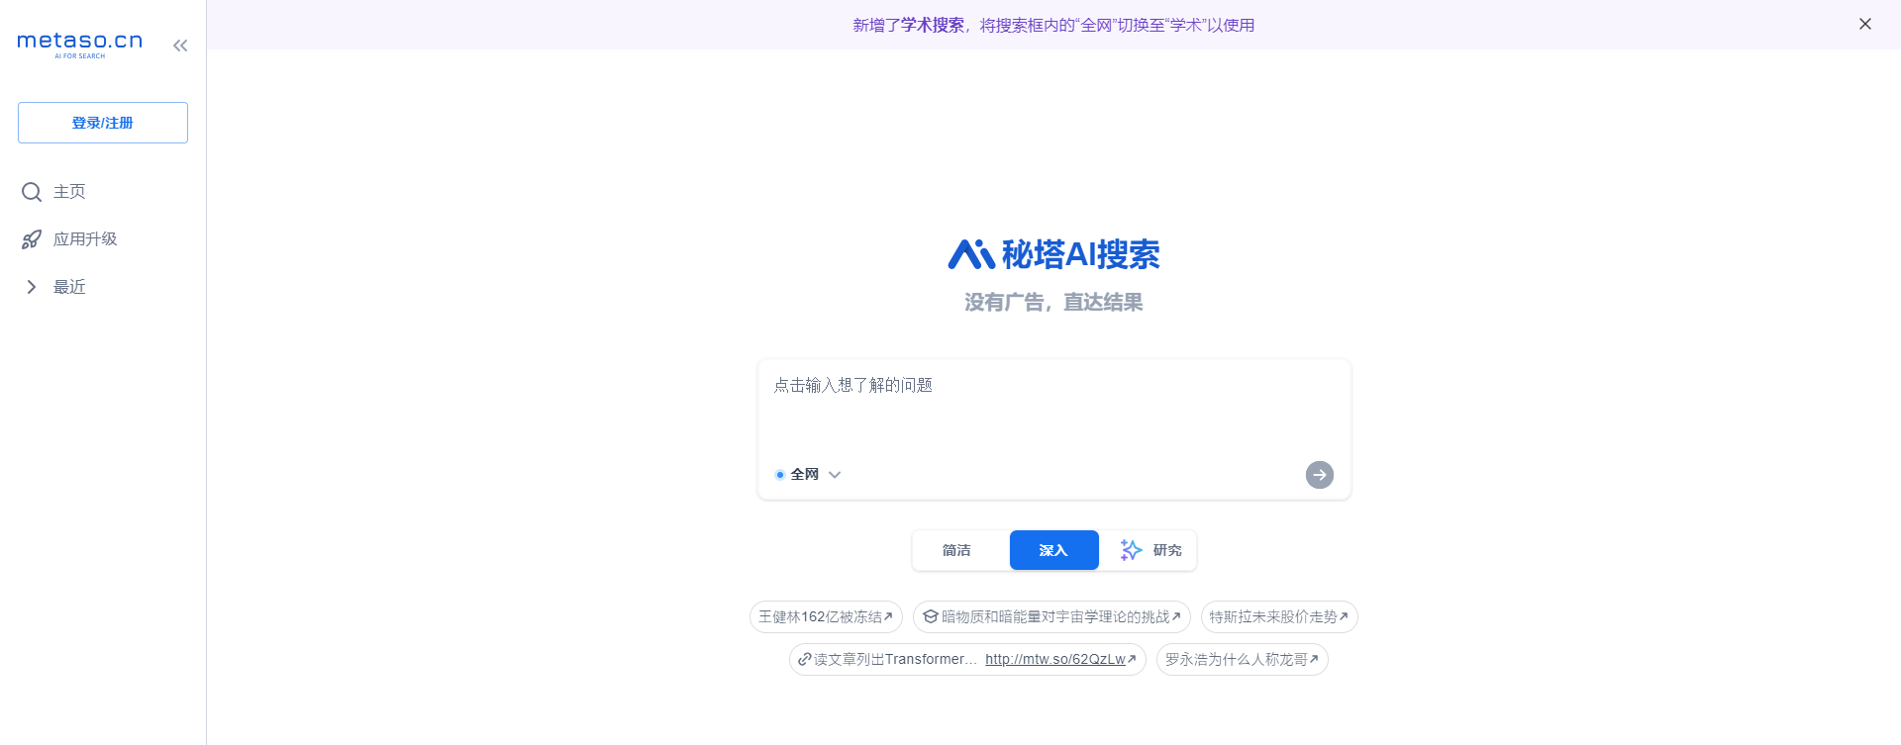
Task: Close the 学术搜索 announcement banner
Action: click(1865, 24)
